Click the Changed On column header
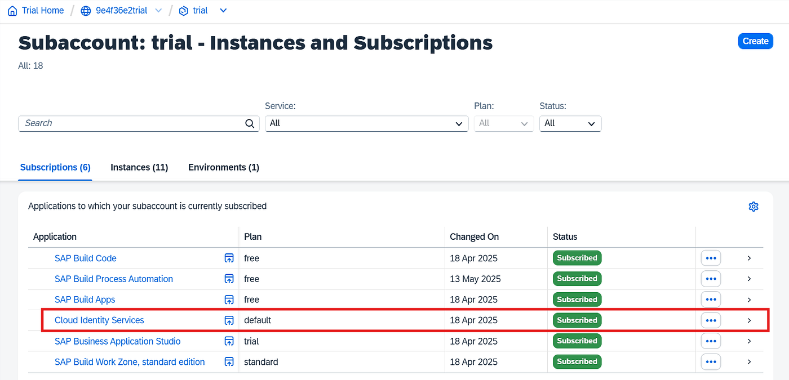Viewport: 789px width, 380px height. [x=475, y=237]
